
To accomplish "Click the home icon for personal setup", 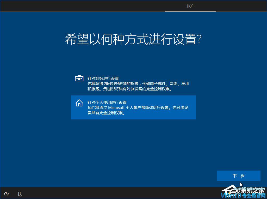I will [x=79, y=103].
